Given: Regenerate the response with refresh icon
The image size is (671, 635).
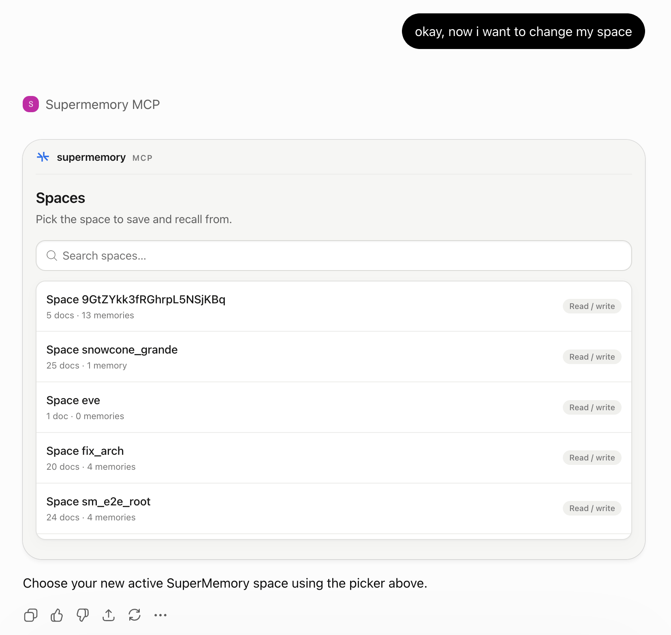Looking at the screenshot, I should [x=135, y=615].
